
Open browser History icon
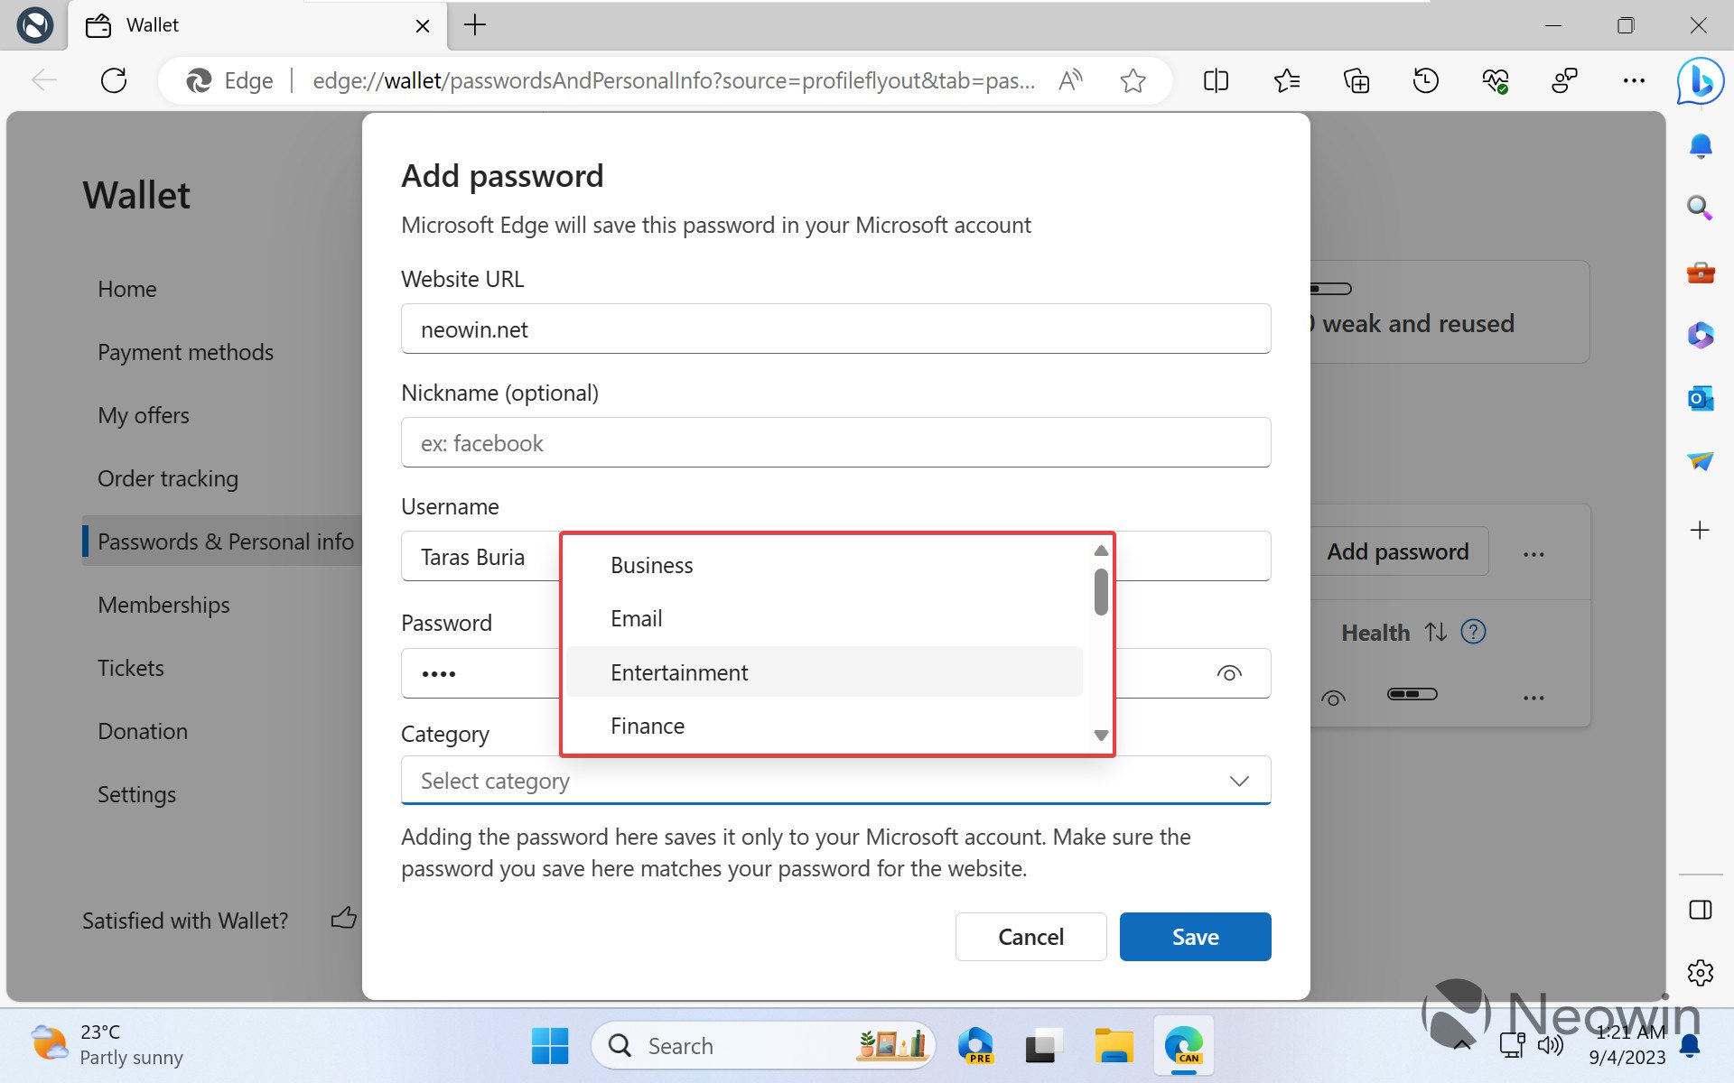pyautogui.click(x=1425, y=81)
